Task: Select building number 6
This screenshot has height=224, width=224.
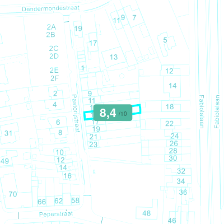Action: [x=58, y=122]
